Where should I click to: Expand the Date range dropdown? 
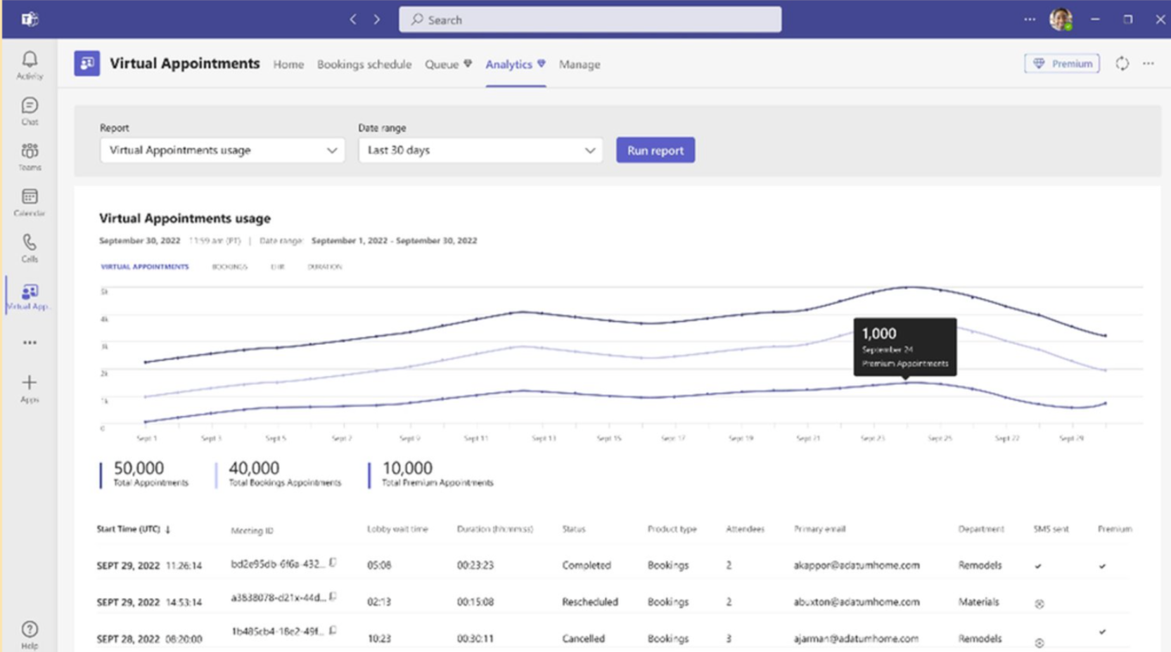click(x=480, y=150)
